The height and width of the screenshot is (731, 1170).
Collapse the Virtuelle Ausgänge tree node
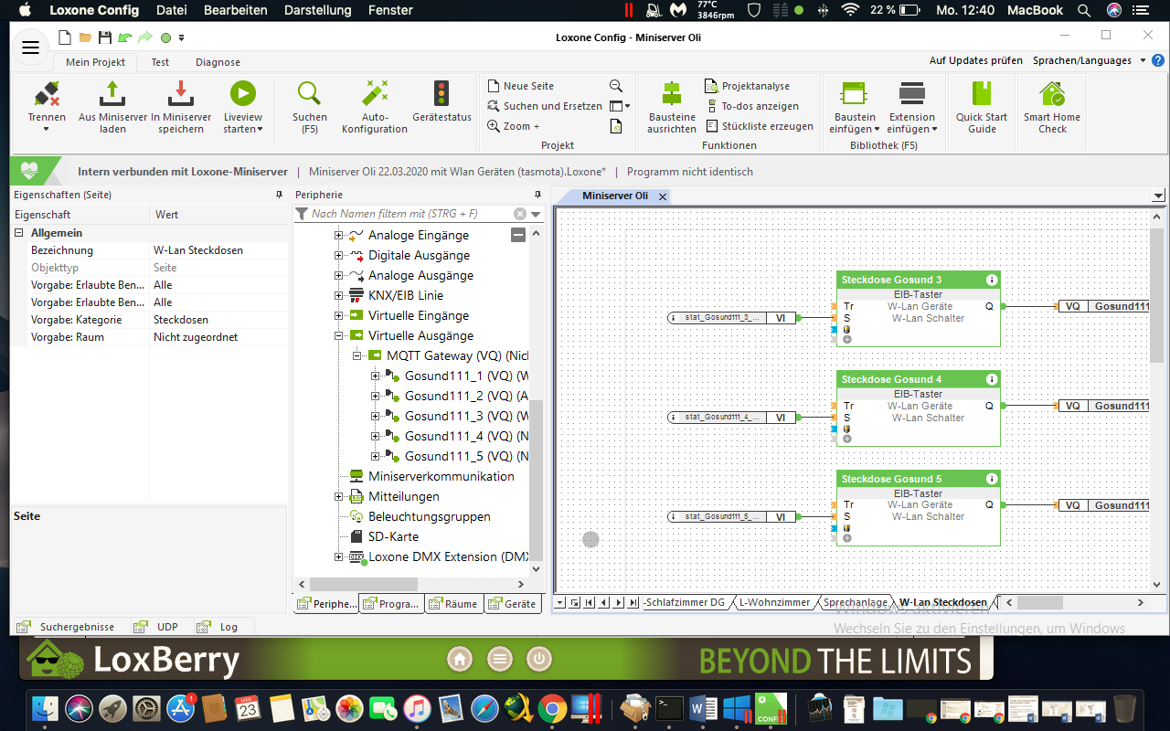[338, 335]
